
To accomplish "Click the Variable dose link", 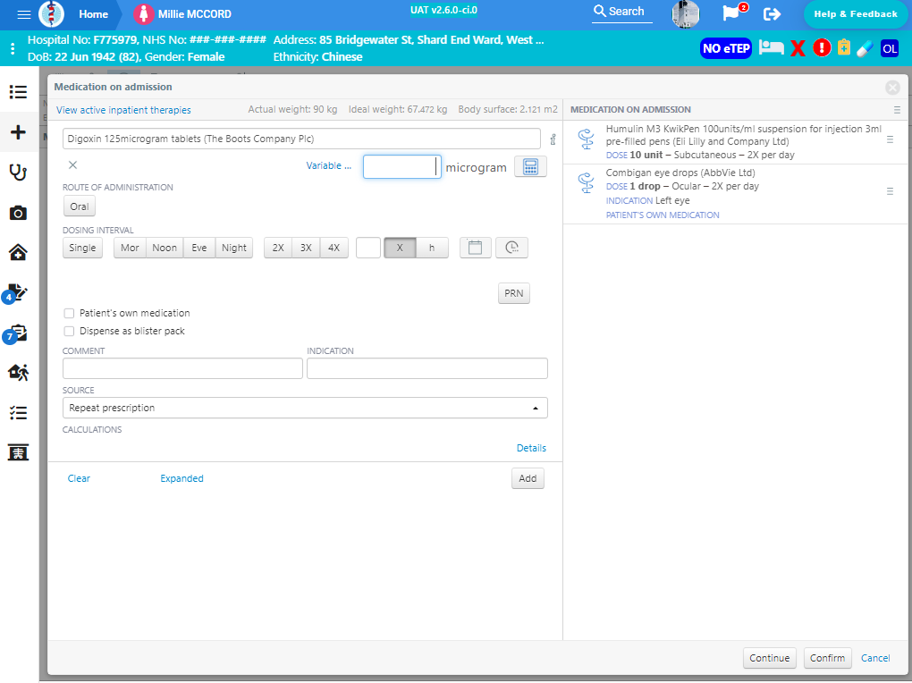I will 329,165.
